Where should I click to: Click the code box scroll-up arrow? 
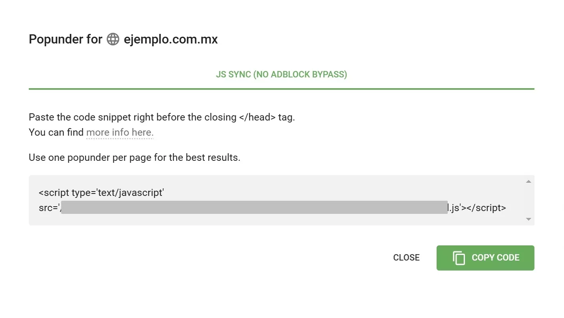coord(528,182)
